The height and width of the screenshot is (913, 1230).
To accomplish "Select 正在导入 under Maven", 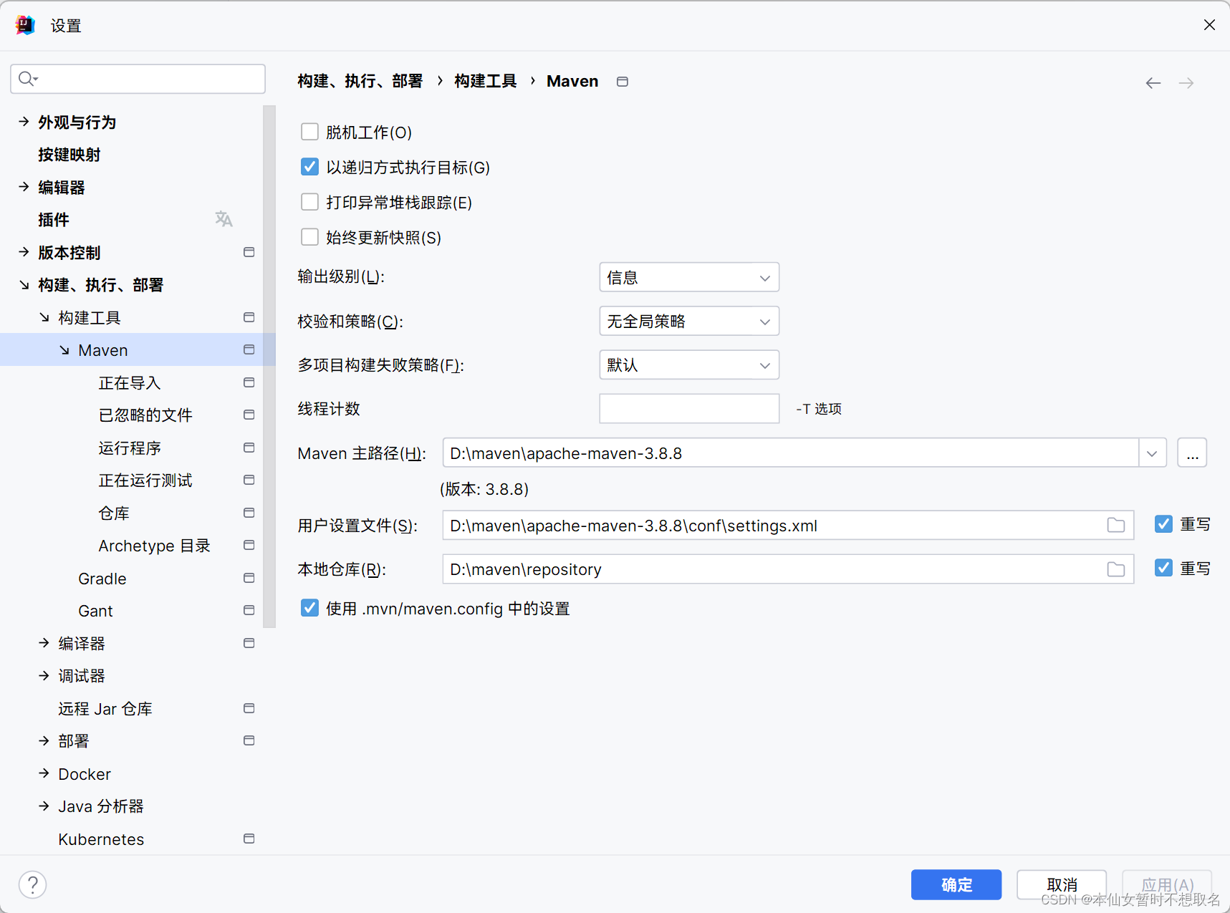I will tap(130, 383).
